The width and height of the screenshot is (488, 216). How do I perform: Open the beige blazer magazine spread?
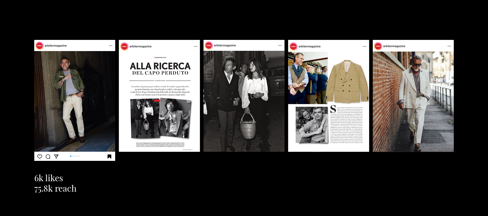pyautogui.click(x=329, y=102)
